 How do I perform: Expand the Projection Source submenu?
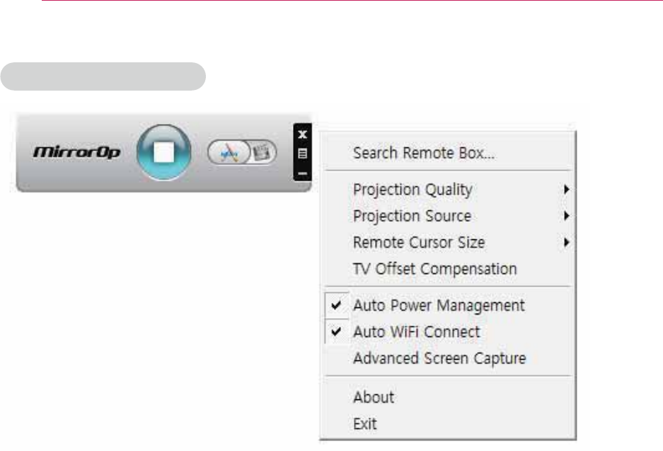(412, 216)
